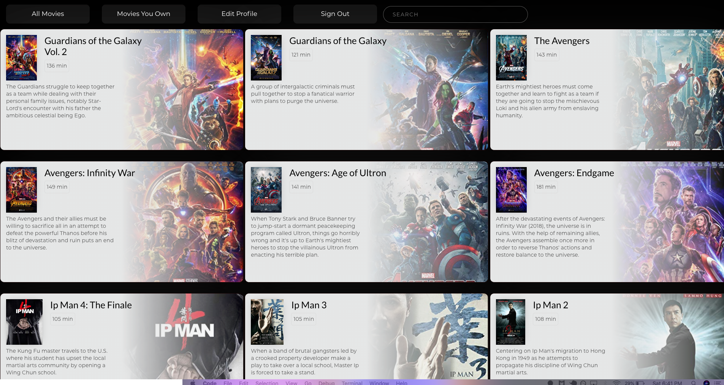Image resolution: width=724 pixels, height=385 pixels.
Task: Click description 'When a band of brutal gangsters'
Action: (x=305, y=362)
